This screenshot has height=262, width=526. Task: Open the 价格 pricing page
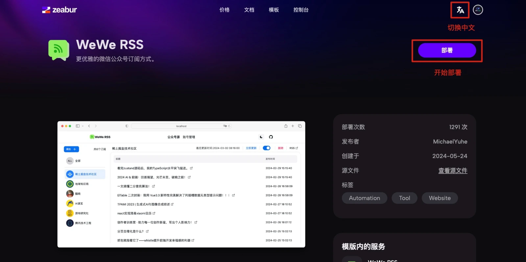[225, 10]
